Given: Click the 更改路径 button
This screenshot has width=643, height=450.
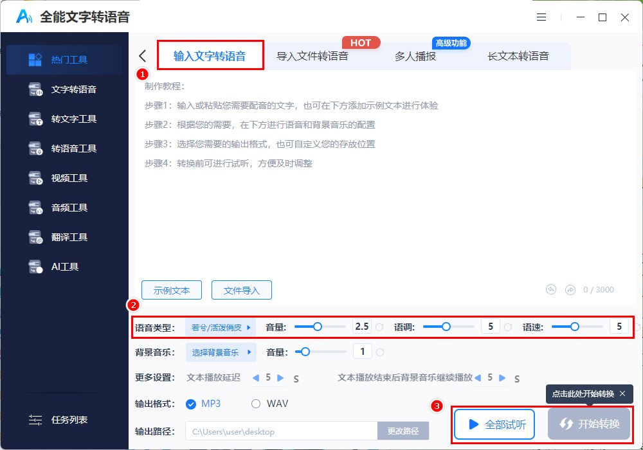Looking at the screenshot, I should [403, 431].
